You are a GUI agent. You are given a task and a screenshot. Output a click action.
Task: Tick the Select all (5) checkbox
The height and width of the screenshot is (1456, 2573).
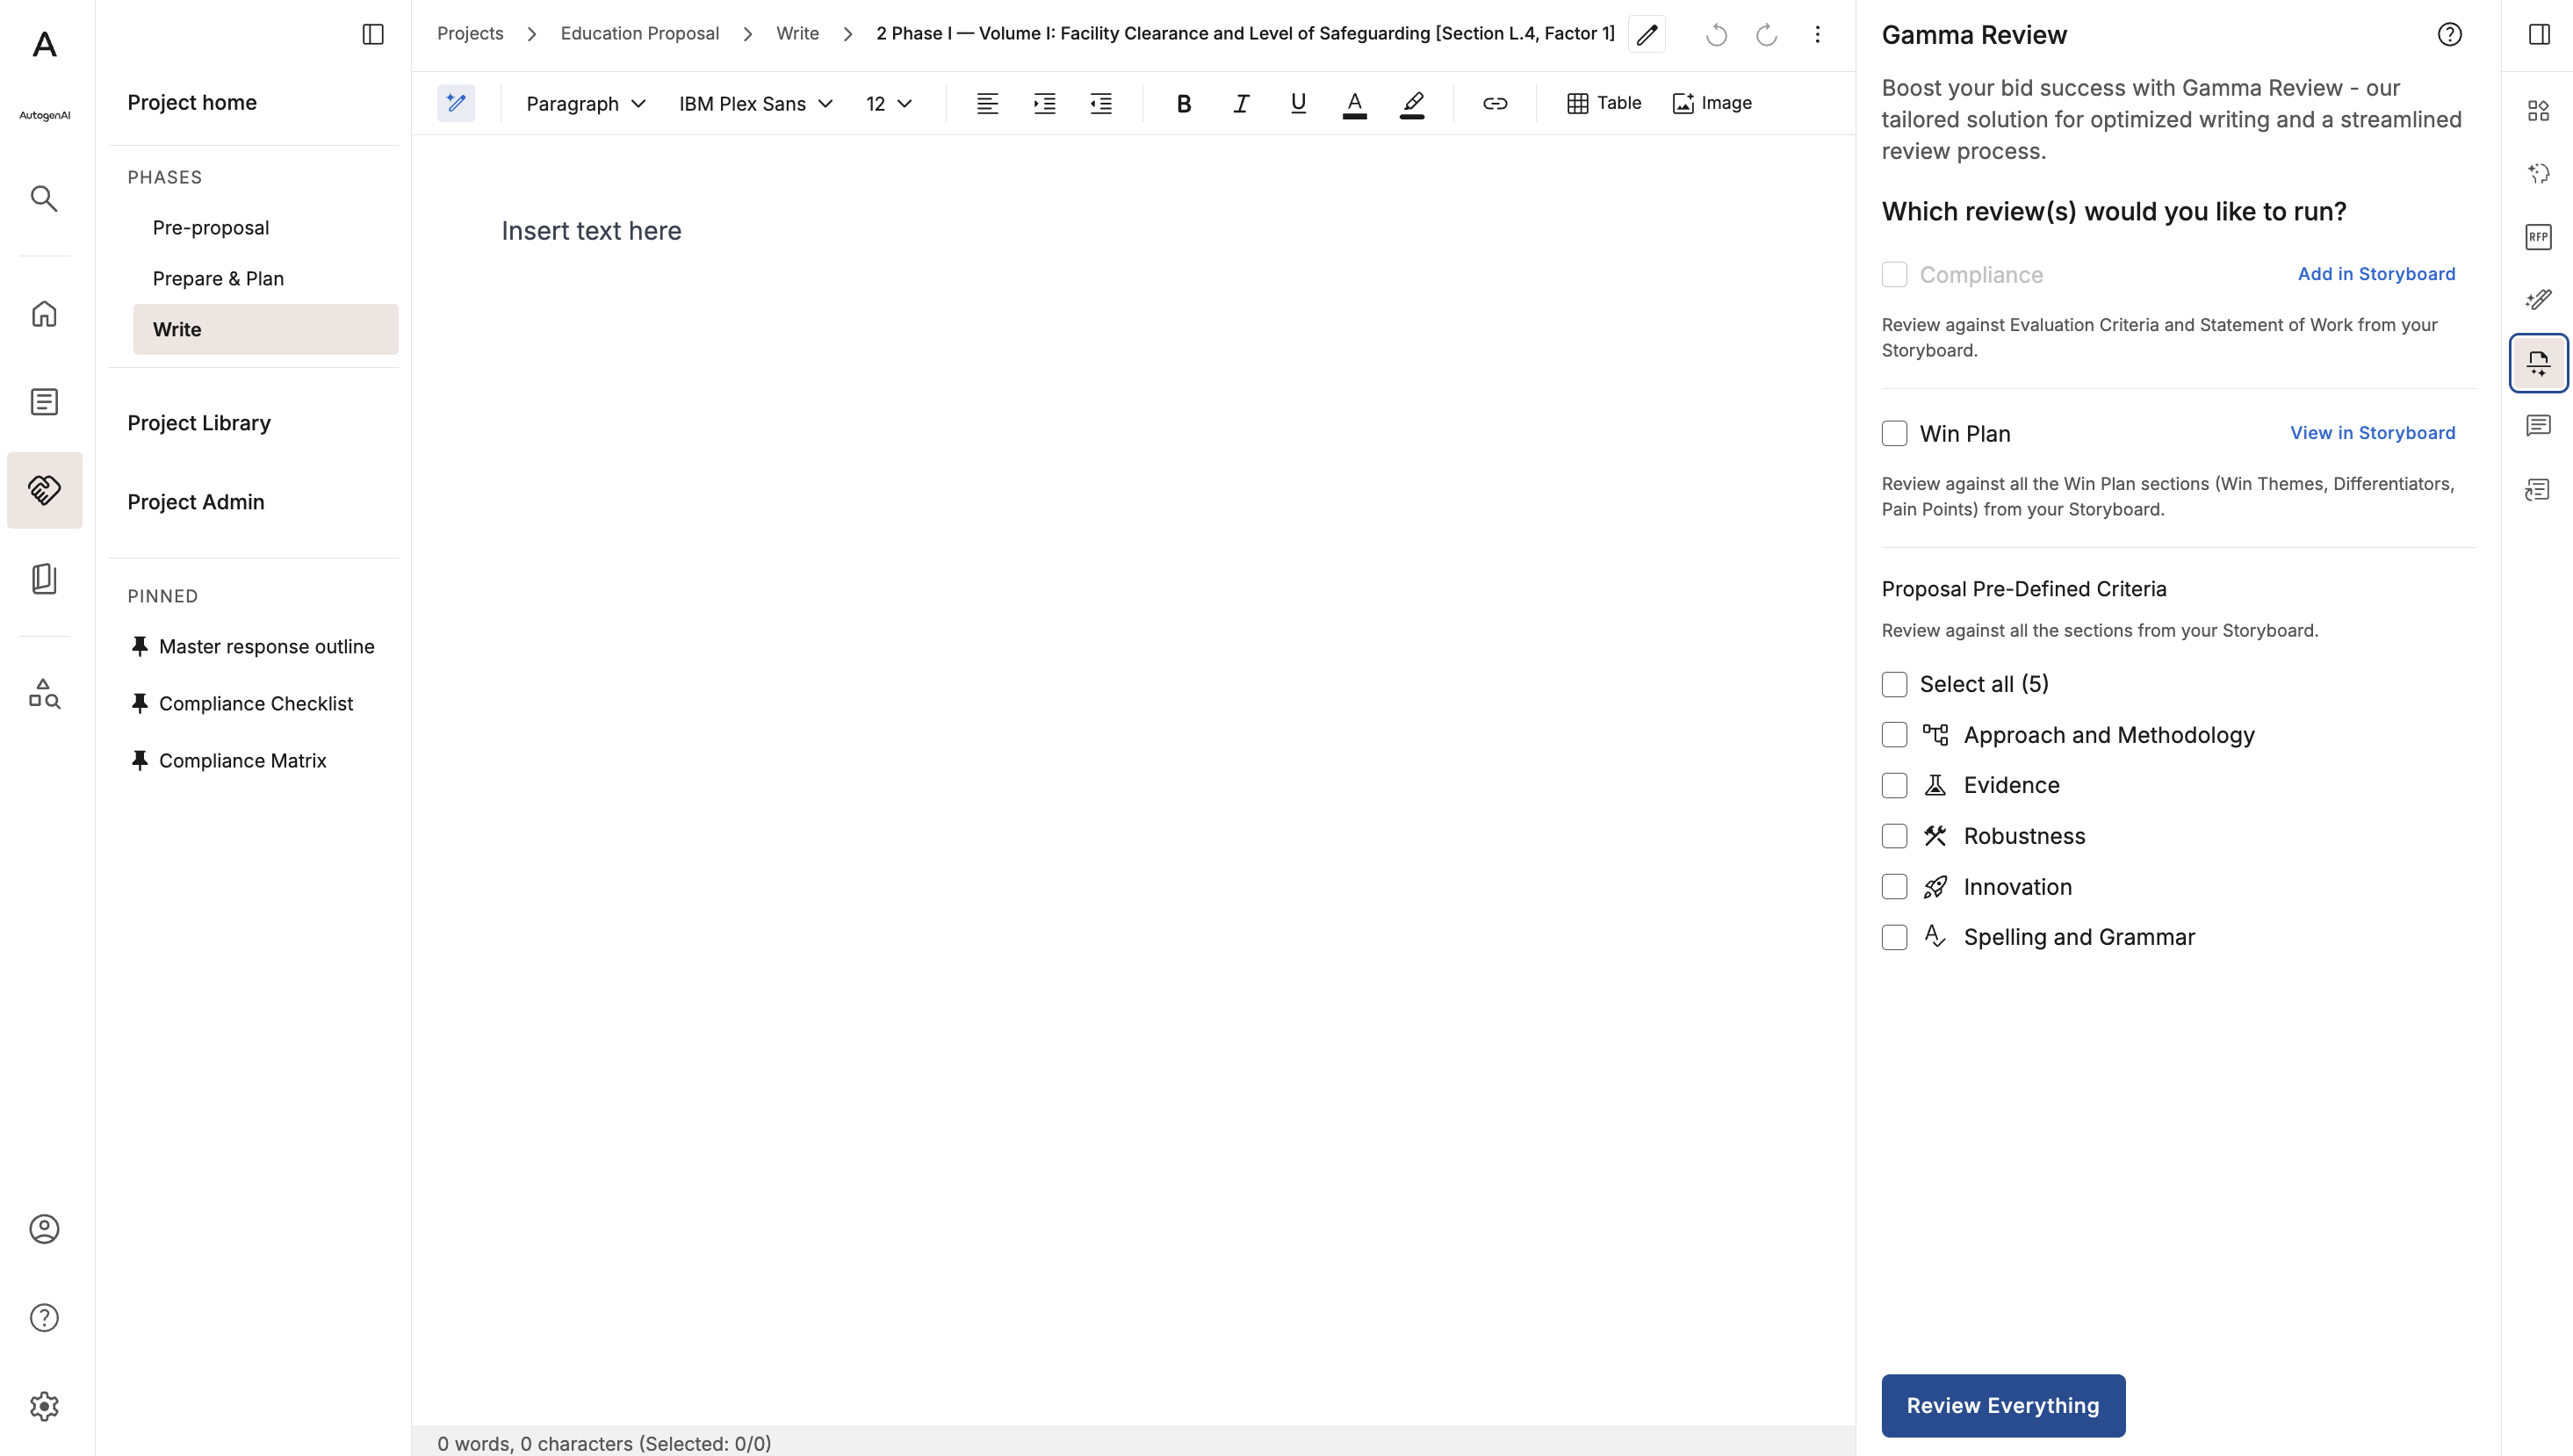(x=1894, y=684)
